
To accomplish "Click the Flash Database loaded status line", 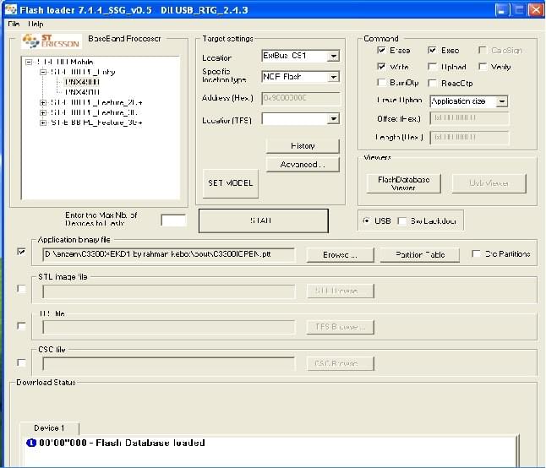I will pyautogui.click(x=122, y=443).
